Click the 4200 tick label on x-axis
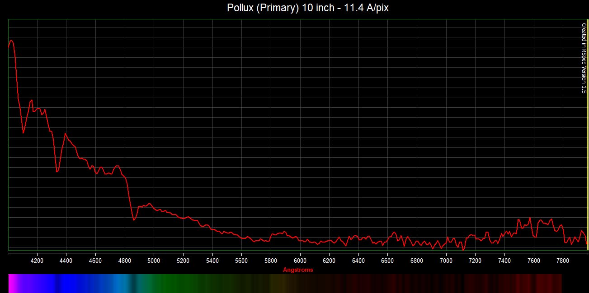589x293 pixels. [37, 261]
